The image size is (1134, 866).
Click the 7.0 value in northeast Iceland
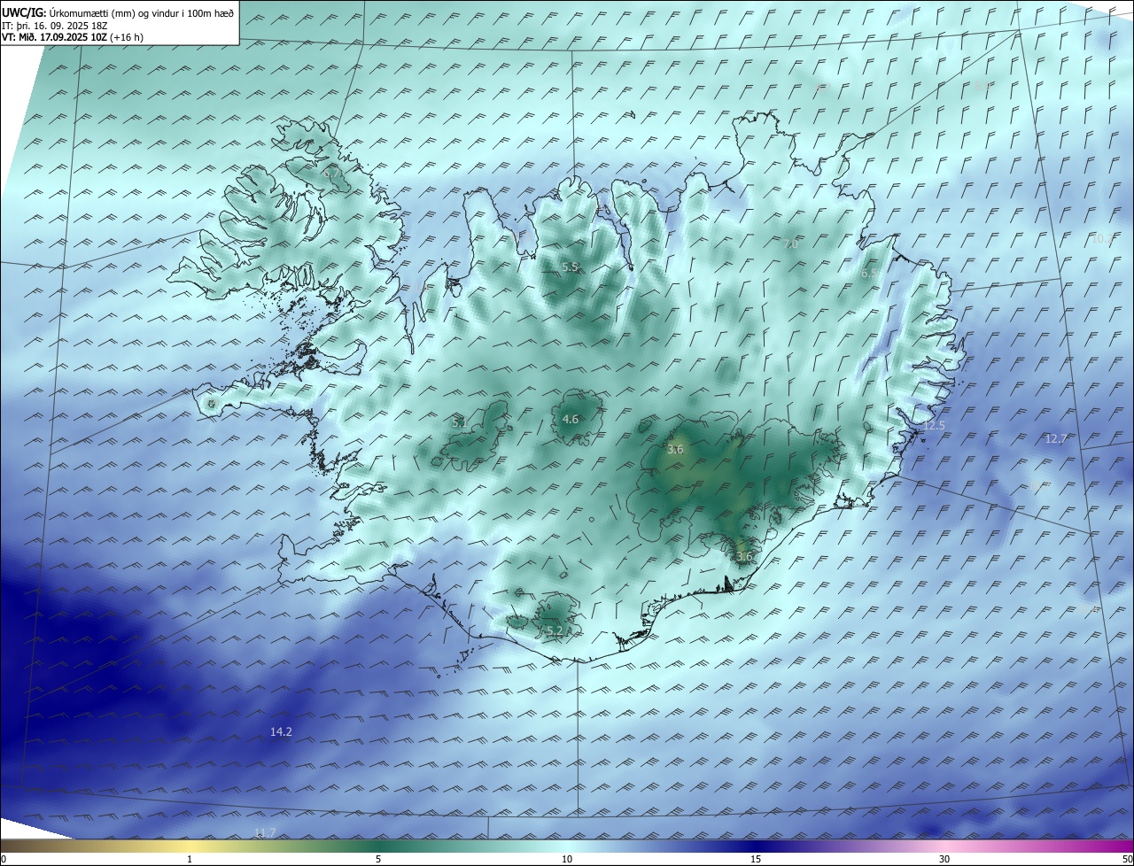click(x=790, y=244)
